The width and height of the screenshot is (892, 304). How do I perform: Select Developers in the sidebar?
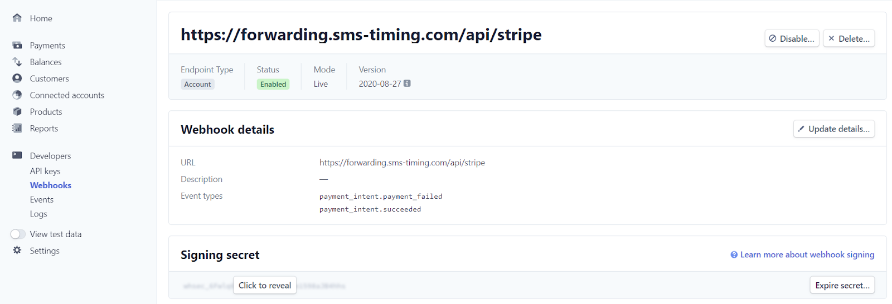(x=51, y=156)
